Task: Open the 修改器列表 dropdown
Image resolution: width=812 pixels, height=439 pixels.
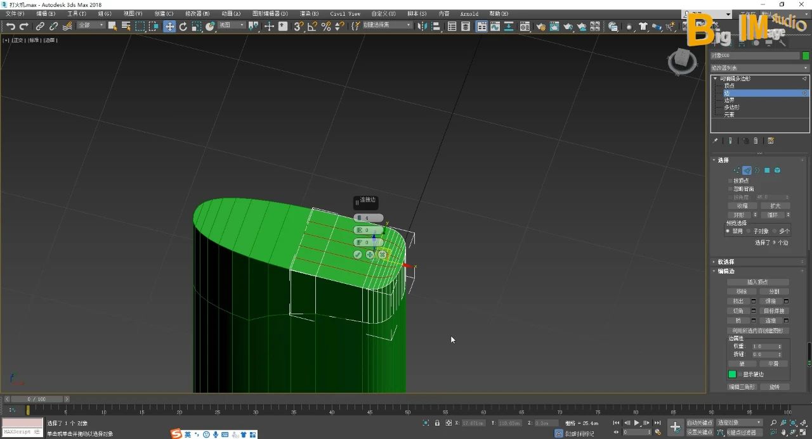Action: tap(759, 68)
